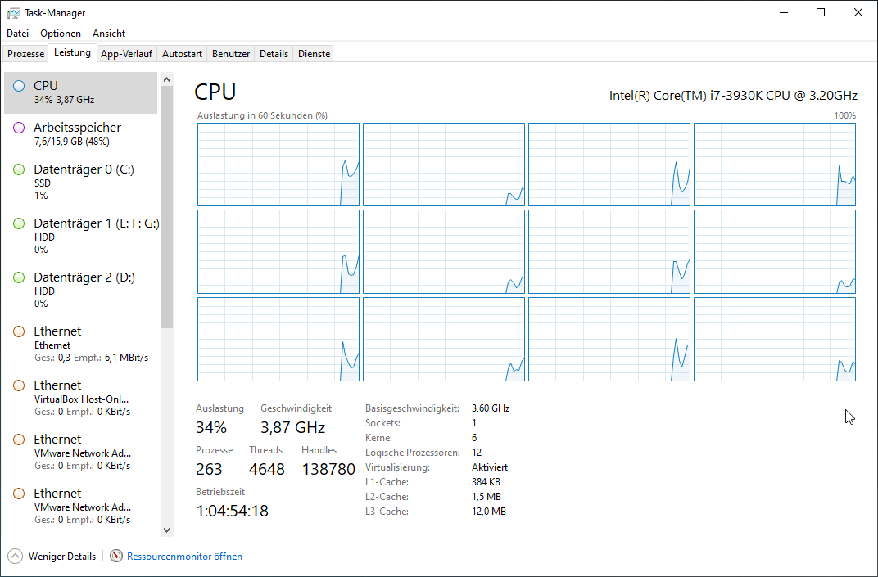Open the Ressourcenmonitor öffnen link
Screen dimensions: 878x577
point(184,557)
